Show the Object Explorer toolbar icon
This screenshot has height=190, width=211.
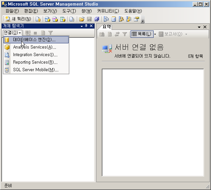[121, 19]
